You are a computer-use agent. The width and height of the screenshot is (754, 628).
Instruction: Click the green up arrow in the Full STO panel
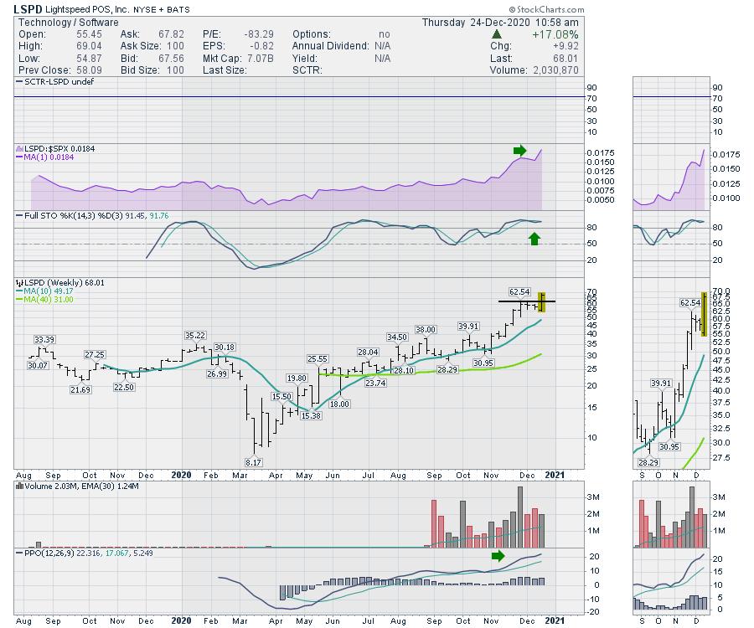tap(535, 239)
